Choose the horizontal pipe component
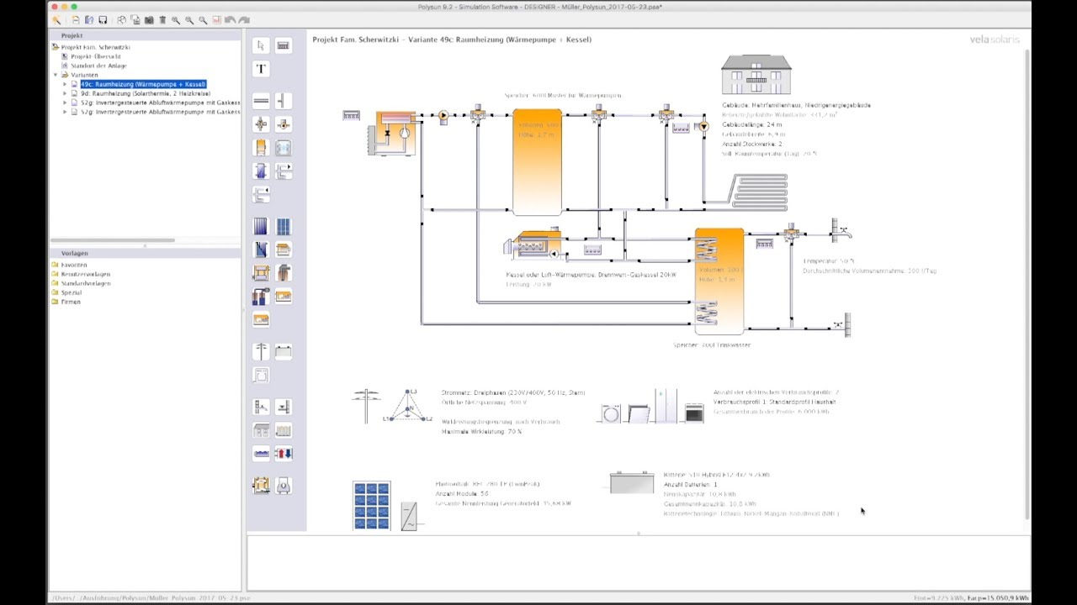Screen dimensions: 1077x605 pyautogui.click(x=261, y=101)
